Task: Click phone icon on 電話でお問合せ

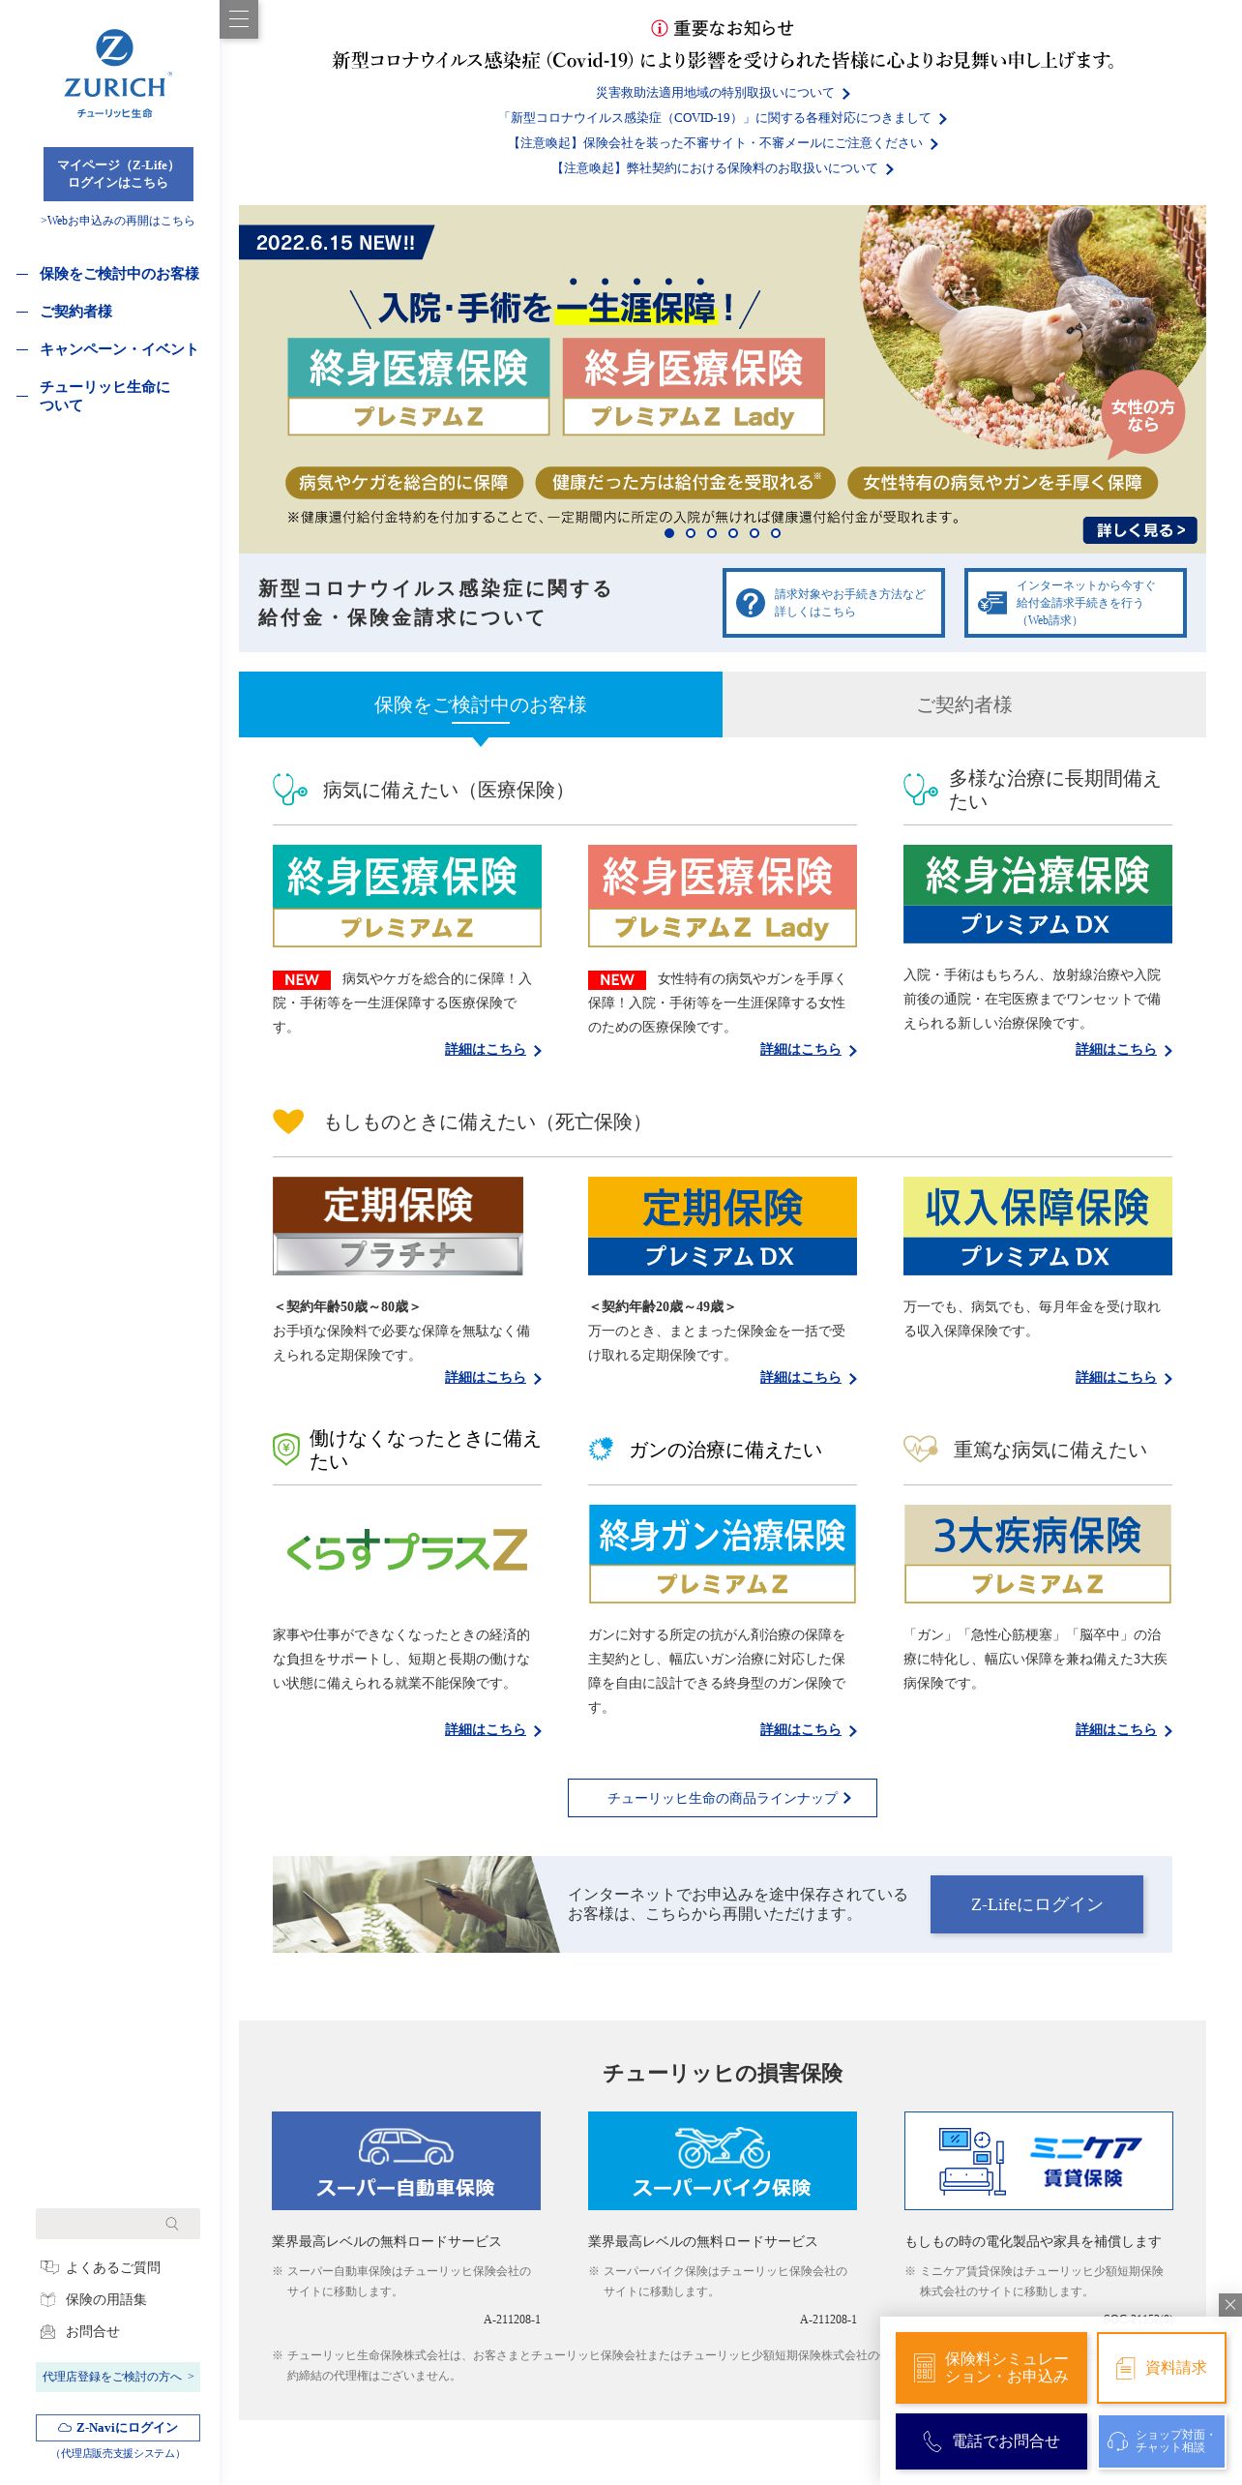Action: 932,2441
